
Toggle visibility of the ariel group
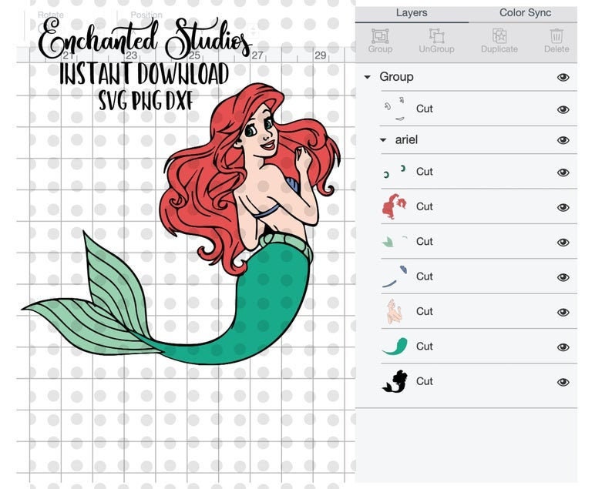[563, 140]
